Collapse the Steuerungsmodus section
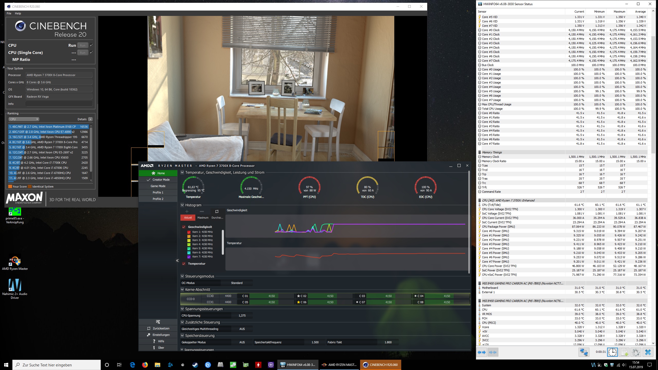The width and height of the screenshot is (658, 370). point(182,276)
